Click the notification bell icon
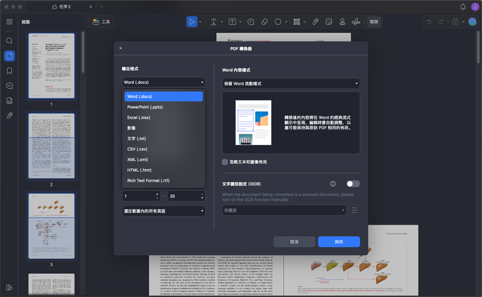The width and height of the screenshot is (482, 297). click(x=463, y=7)
